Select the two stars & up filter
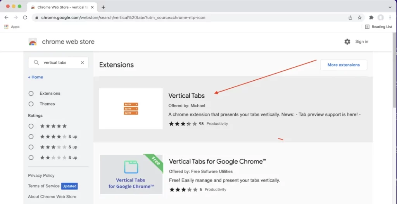The width and height of the screenshot is (397, 204). (x=31, y=157)
